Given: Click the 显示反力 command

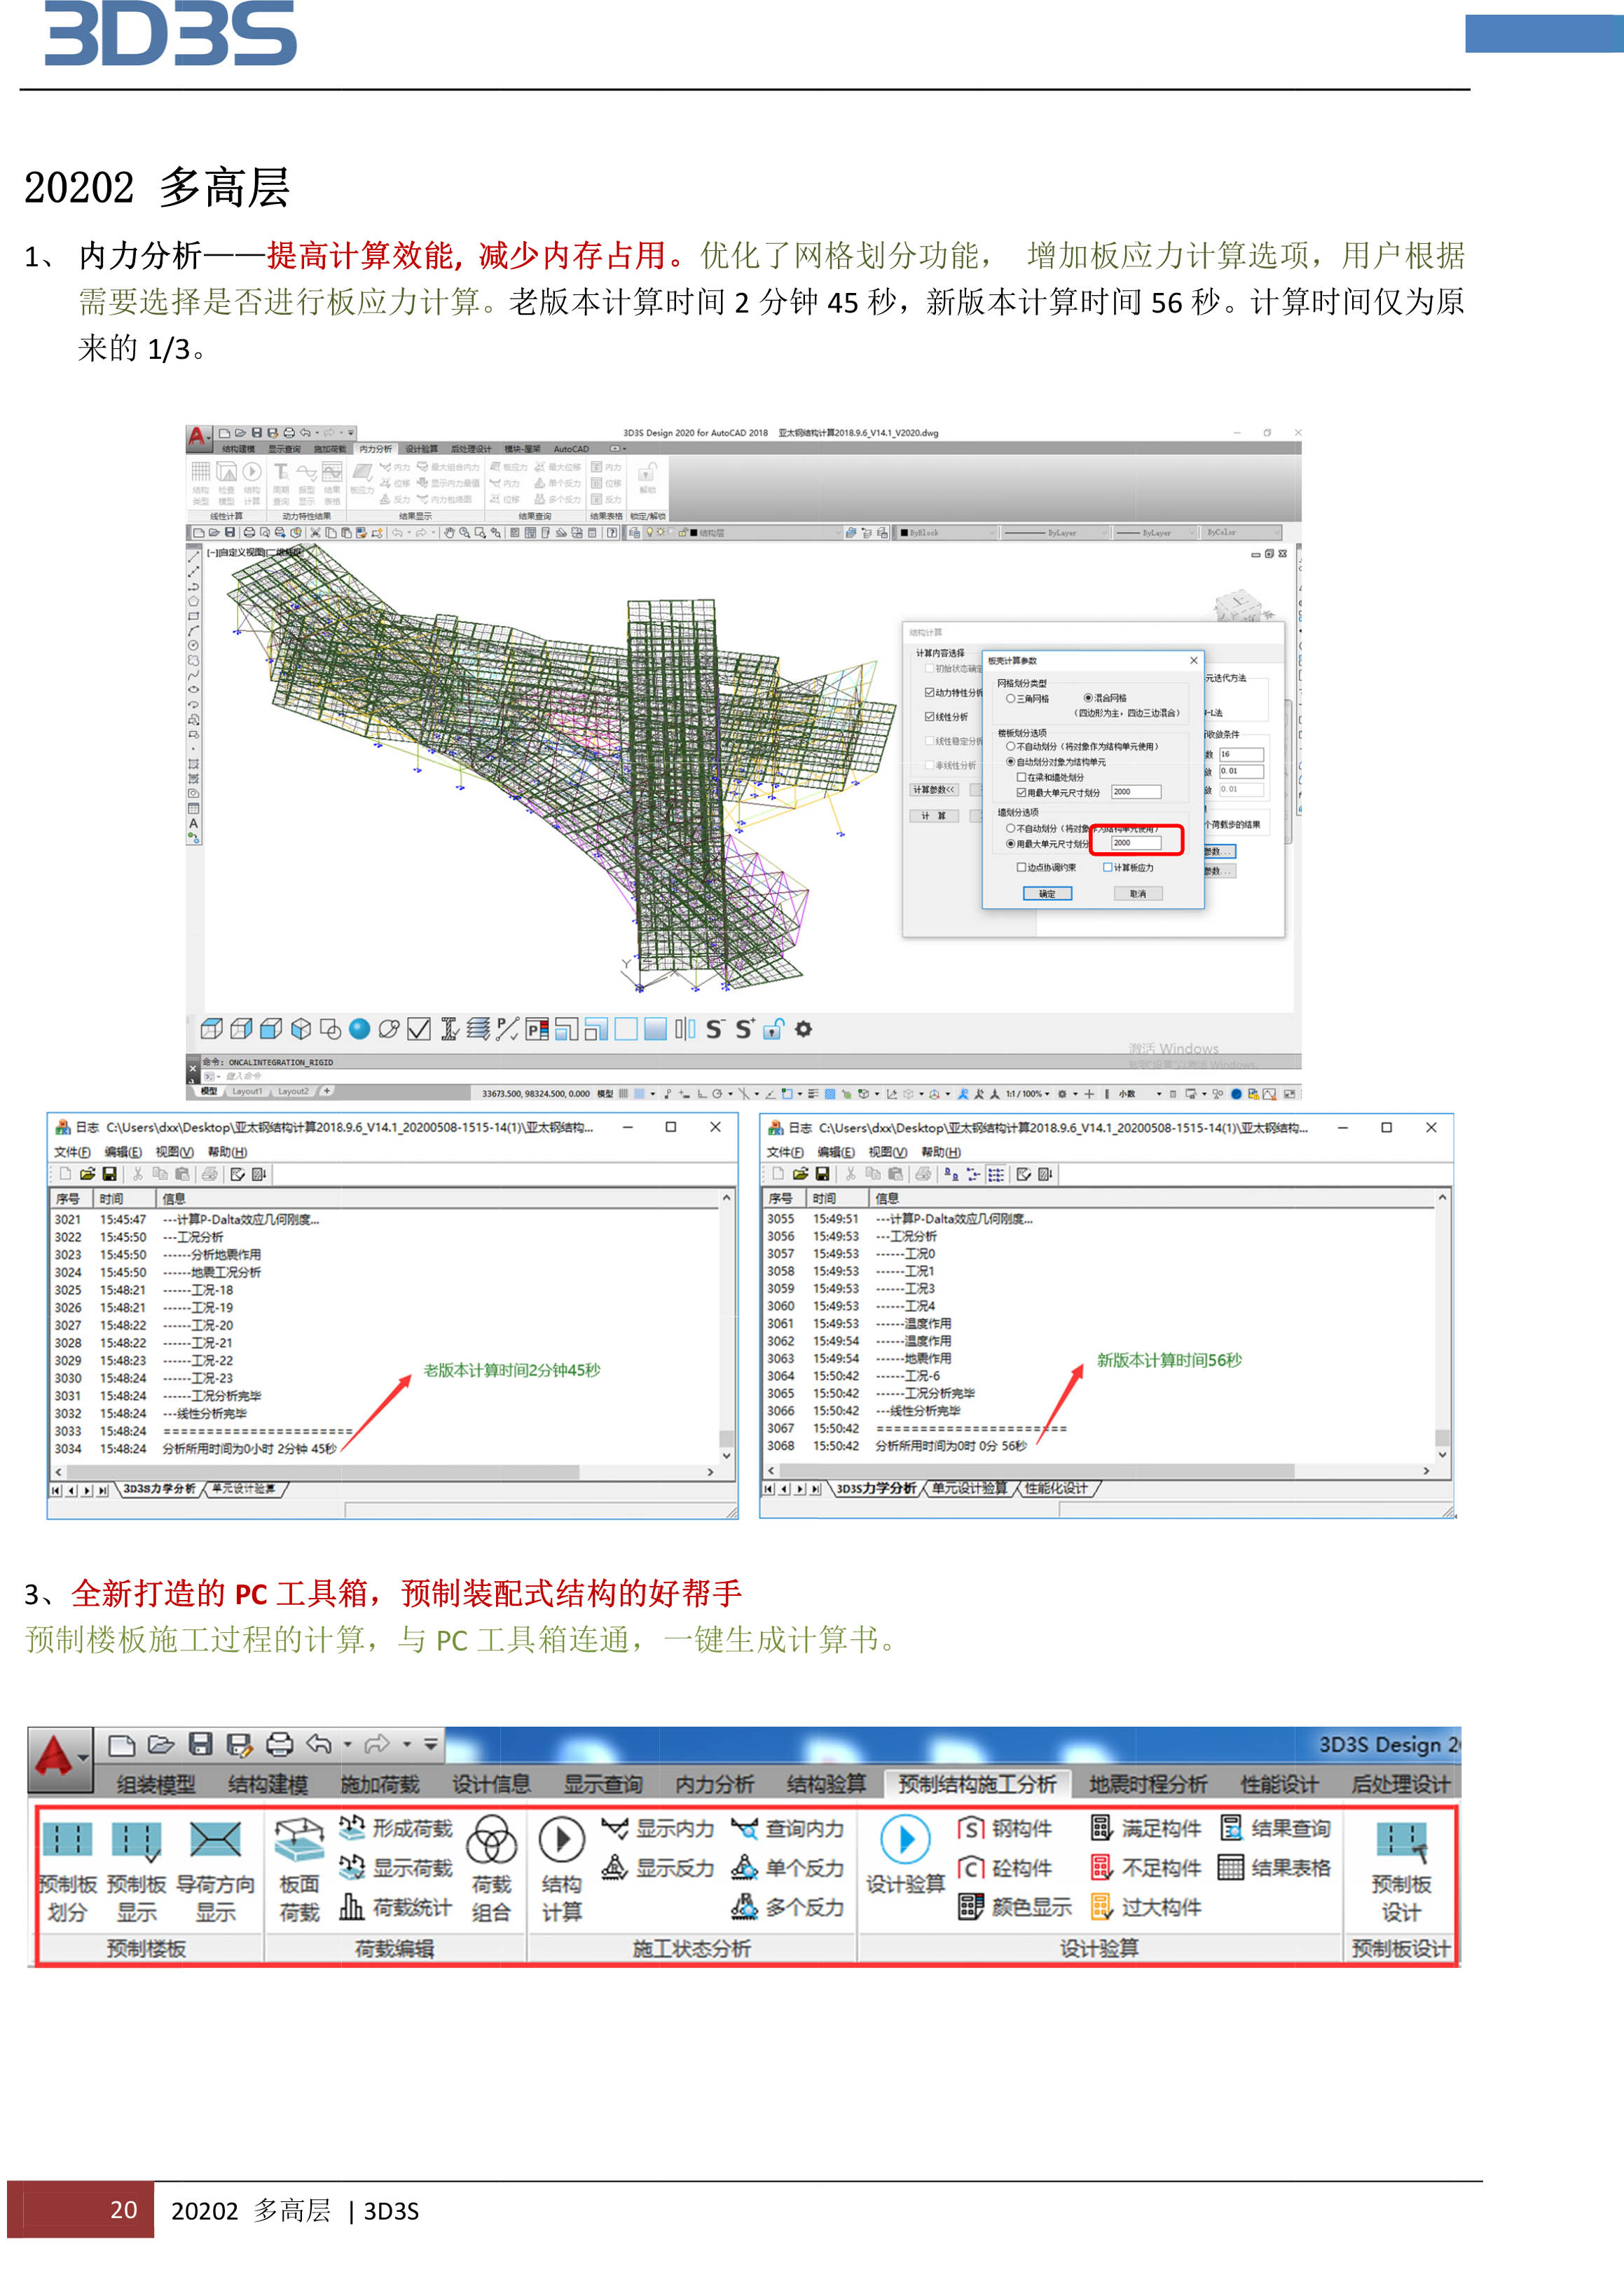Looking at the screenshot, I should (x=658, y=1868).
